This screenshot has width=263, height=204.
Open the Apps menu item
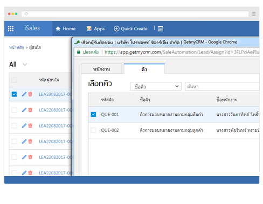click(x=95, y=29)
